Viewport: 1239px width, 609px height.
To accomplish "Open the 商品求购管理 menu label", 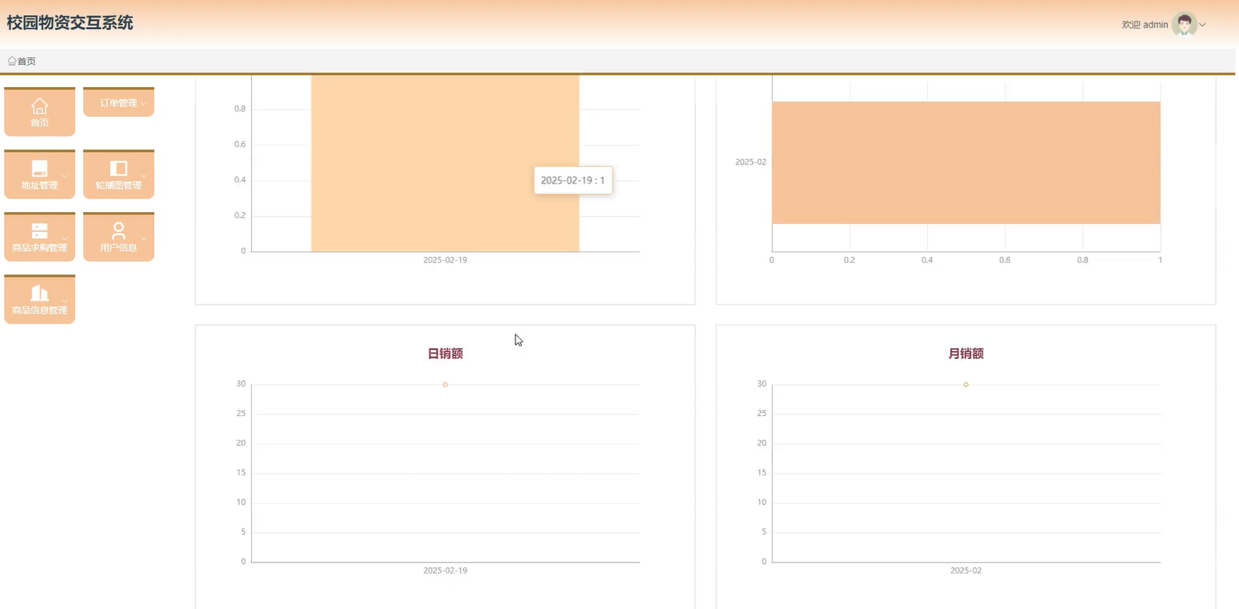I will coord(40,248).
